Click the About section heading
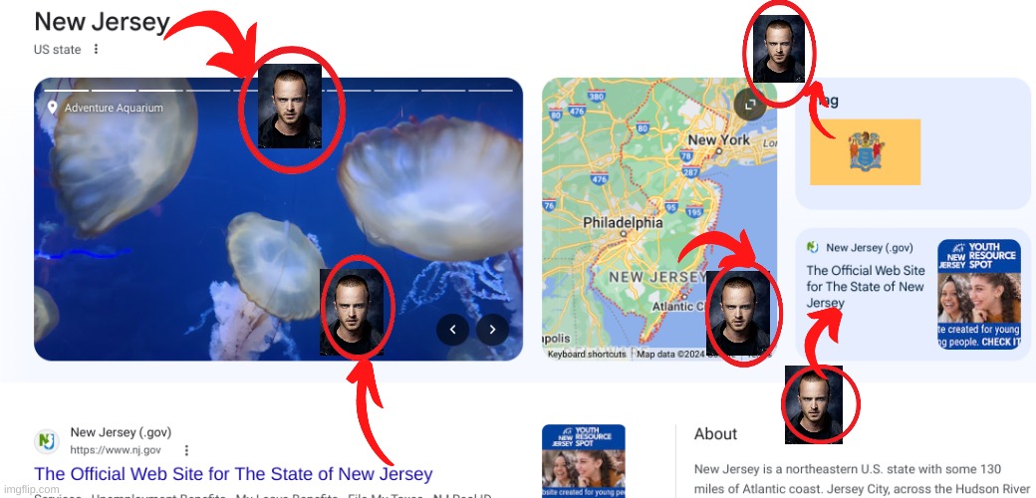1036x498 pixels. point(715,434)
